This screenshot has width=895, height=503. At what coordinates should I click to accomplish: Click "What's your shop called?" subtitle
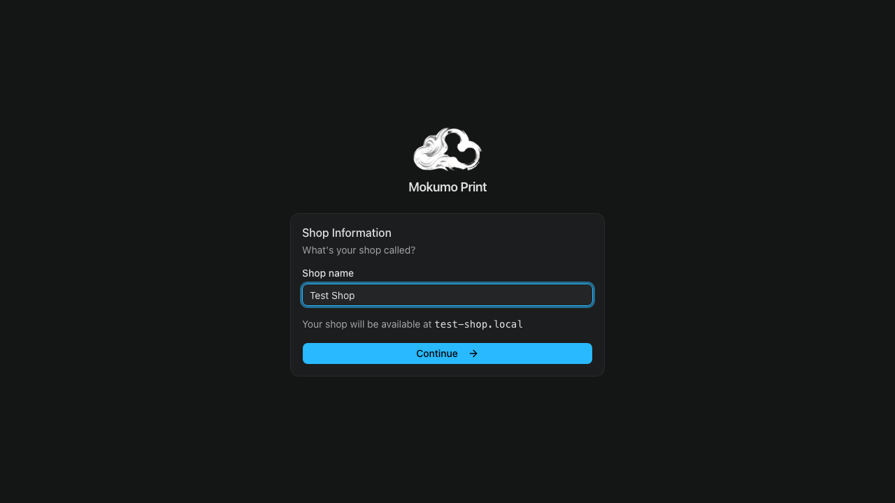[359, 250]
